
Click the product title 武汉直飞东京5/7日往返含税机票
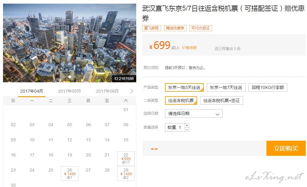[223, 13]
